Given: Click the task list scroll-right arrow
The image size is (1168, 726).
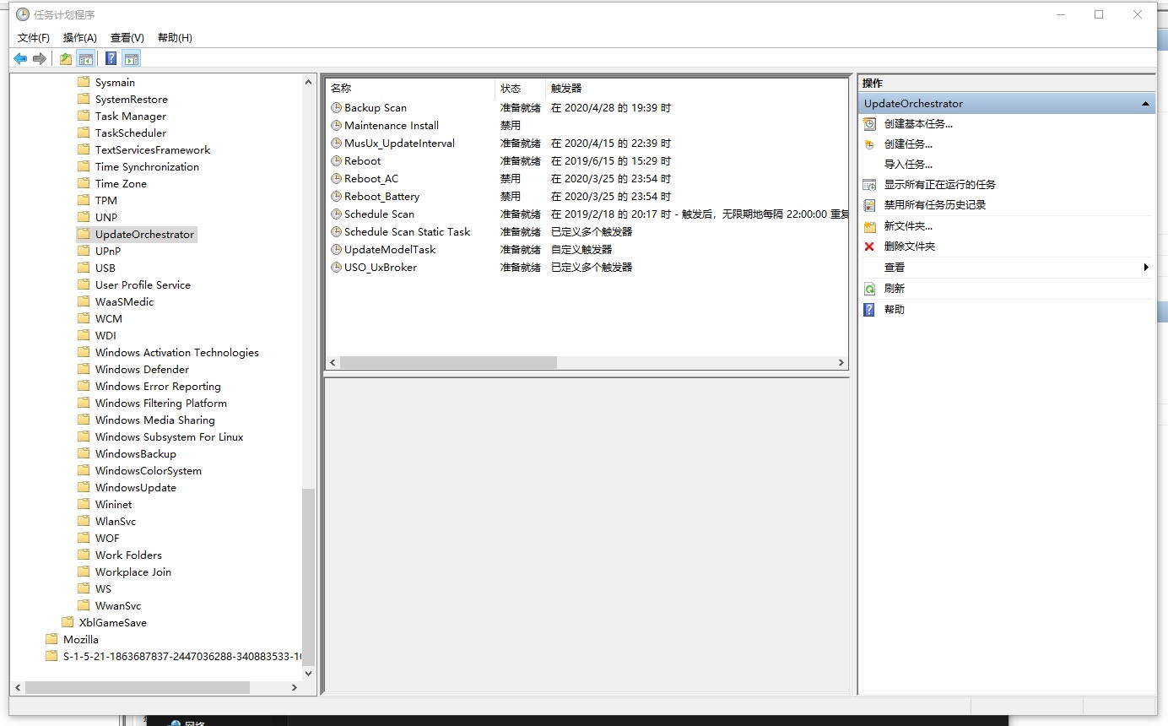Looking at the screenshot, I should 841,362.
